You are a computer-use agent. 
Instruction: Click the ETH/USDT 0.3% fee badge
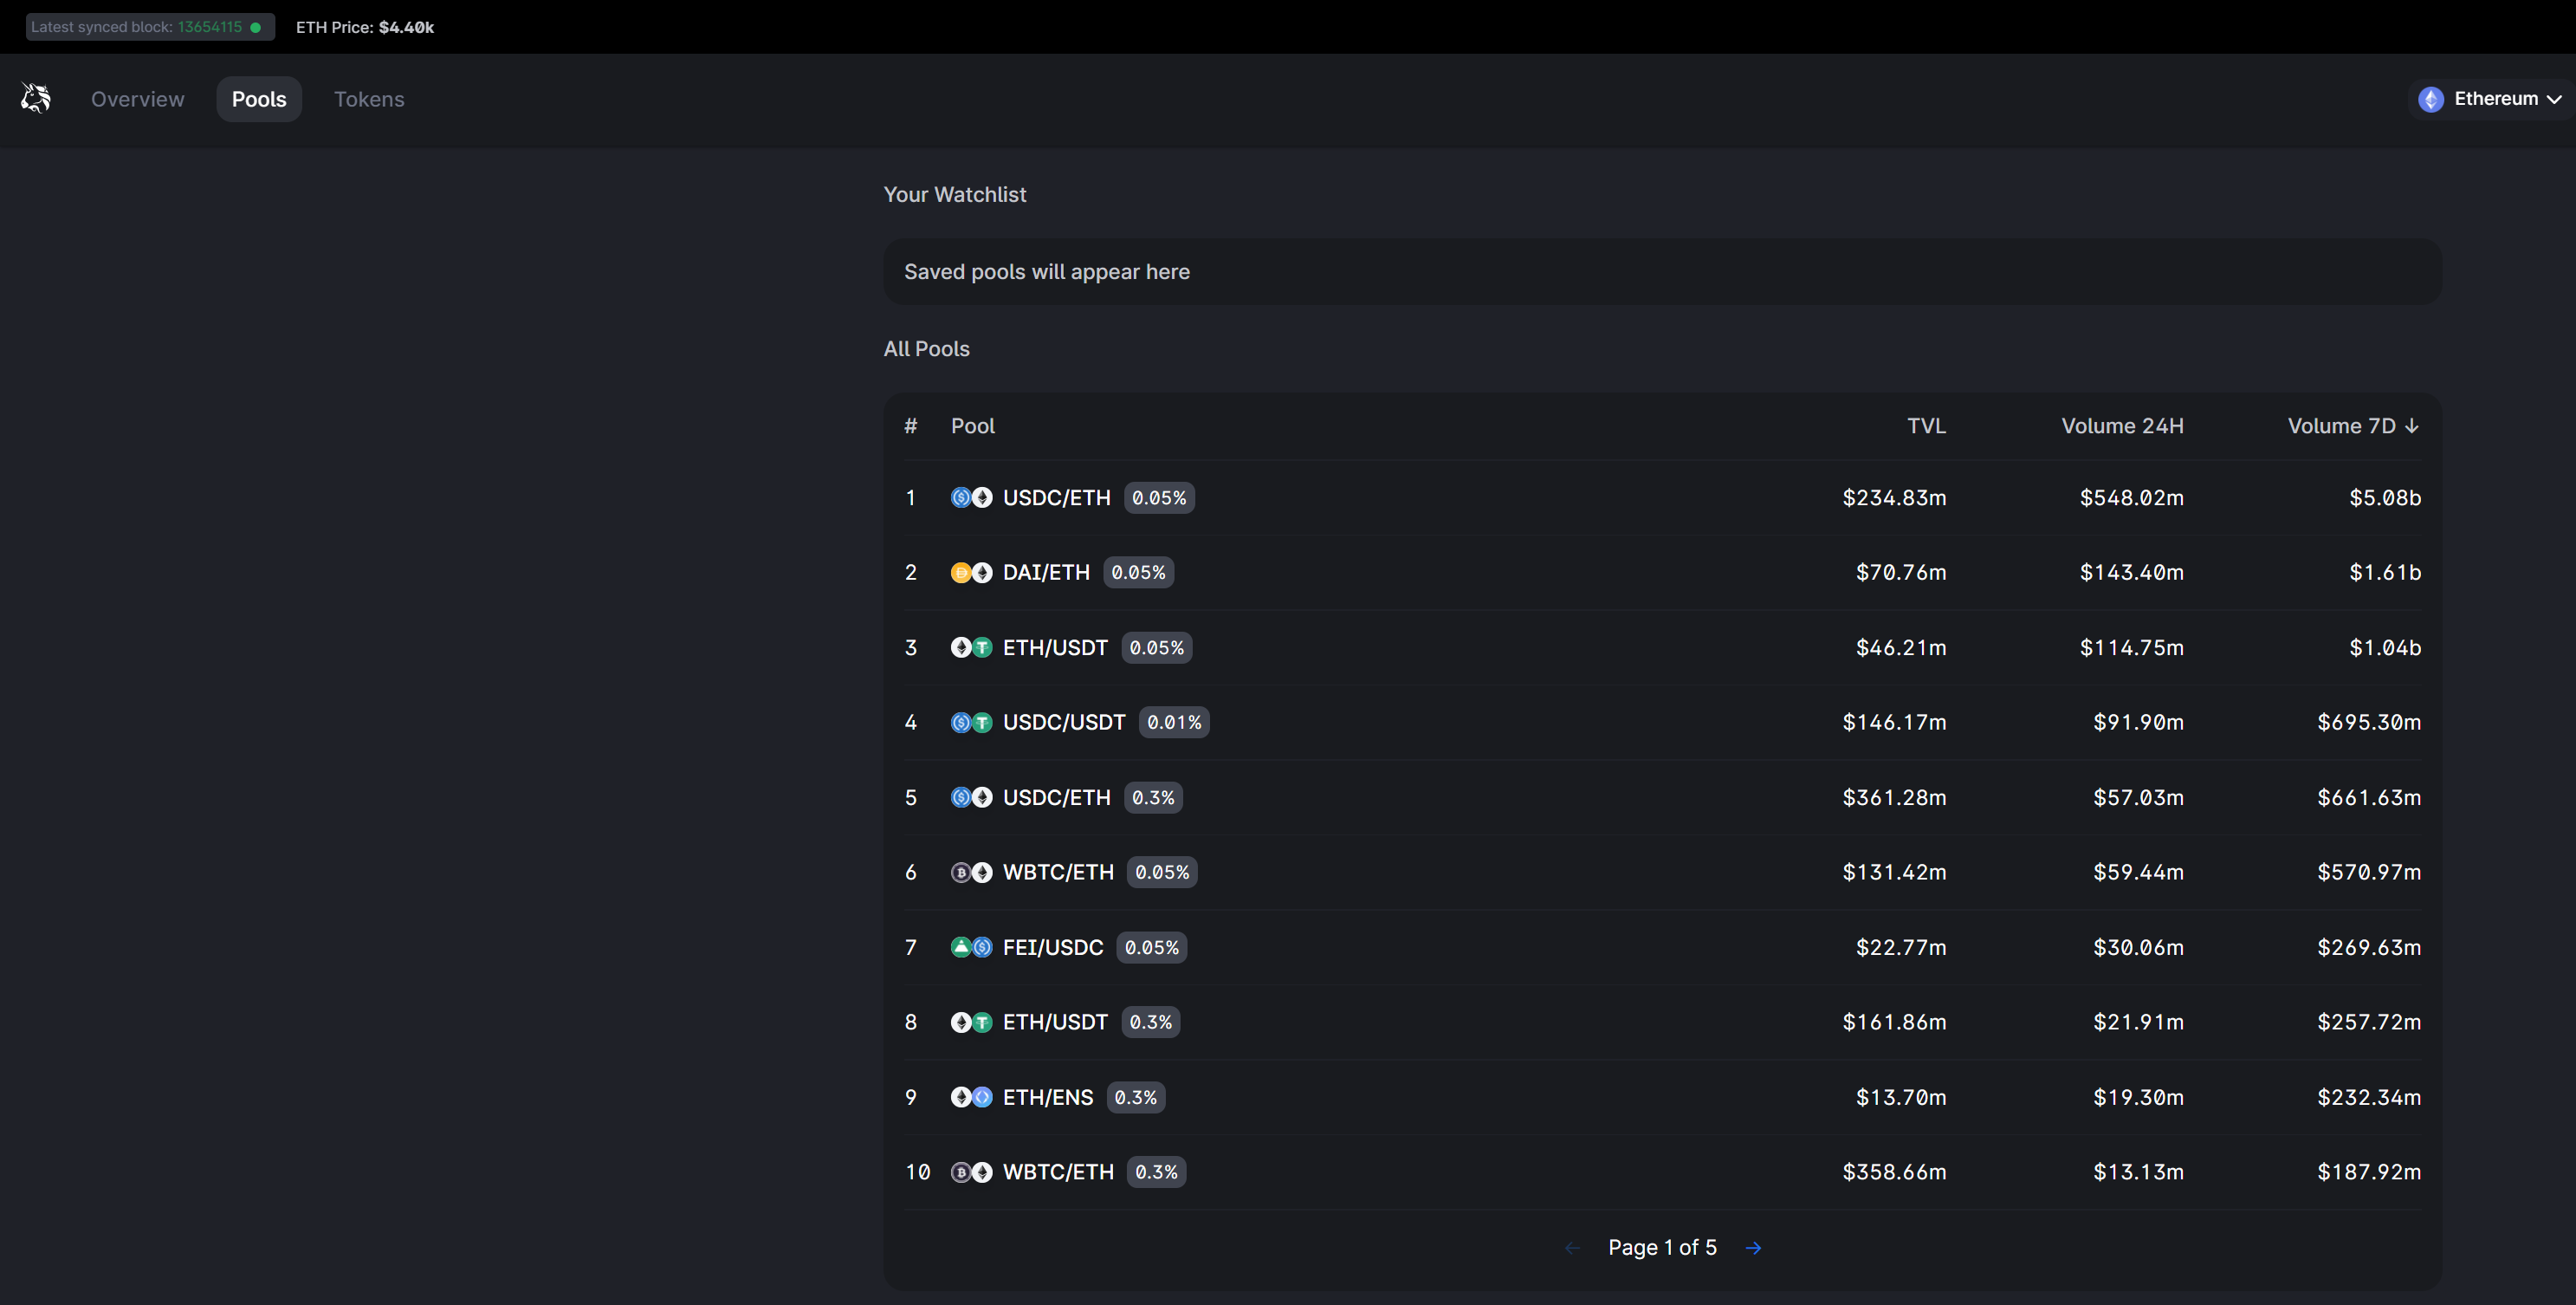1150,1023
